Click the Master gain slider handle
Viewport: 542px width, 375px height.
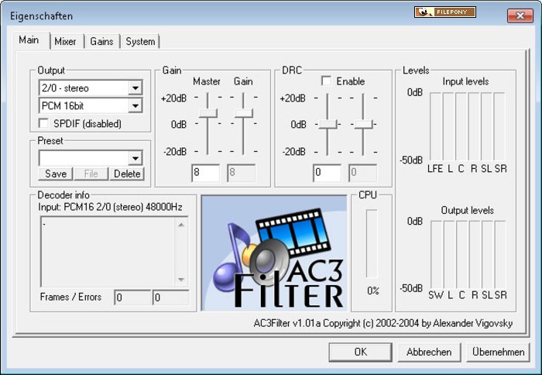208,113
